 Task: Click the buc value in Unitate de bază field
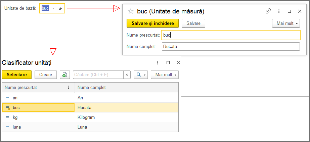click(x=45, y=8)
